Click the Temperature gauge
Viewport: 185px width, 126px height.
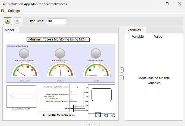coord(25,70)
